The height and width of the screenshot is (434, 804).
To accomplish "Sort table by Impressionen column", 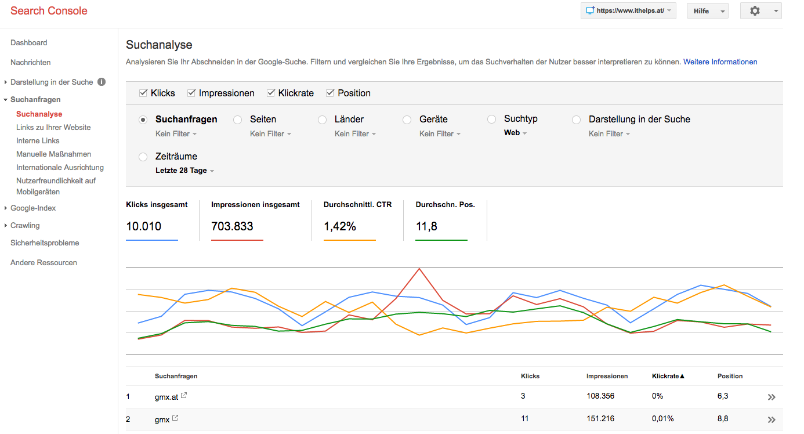I will pos(607,376).
